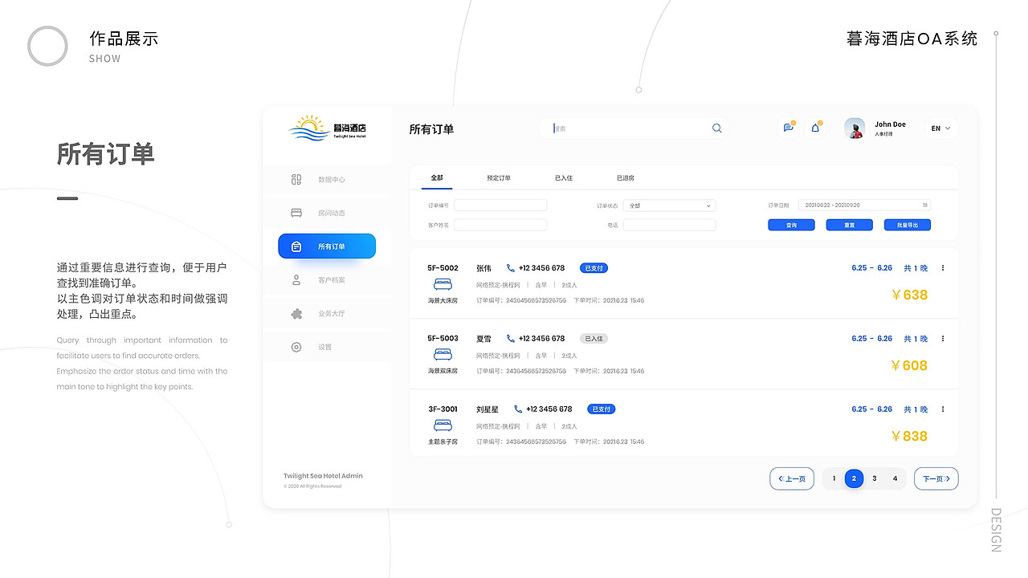1028x578 pixels.
Task: Click the 所有订单 clipboard icon
Action: point(296,246)
